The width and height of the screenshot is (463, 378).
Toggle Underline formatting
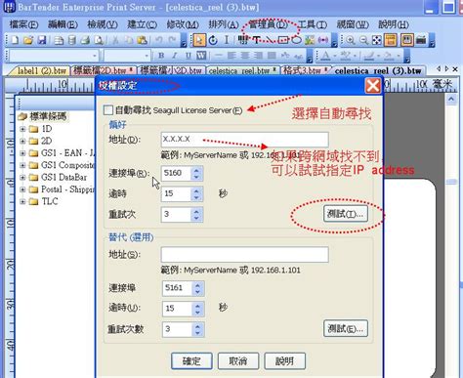[188, 56]
